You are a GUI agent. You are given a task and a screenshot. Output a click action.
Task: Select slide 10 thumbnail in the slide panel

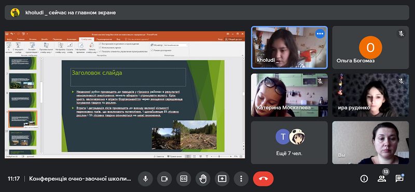click(x=23, y=138)
